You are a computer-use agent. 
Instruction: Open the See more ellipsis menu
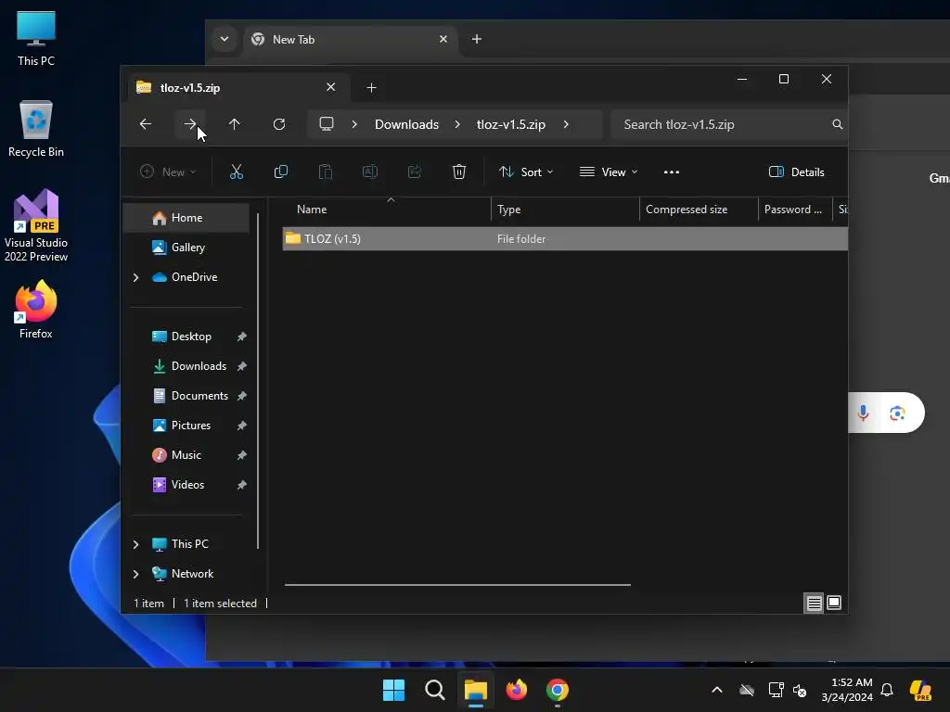(672, 172)
